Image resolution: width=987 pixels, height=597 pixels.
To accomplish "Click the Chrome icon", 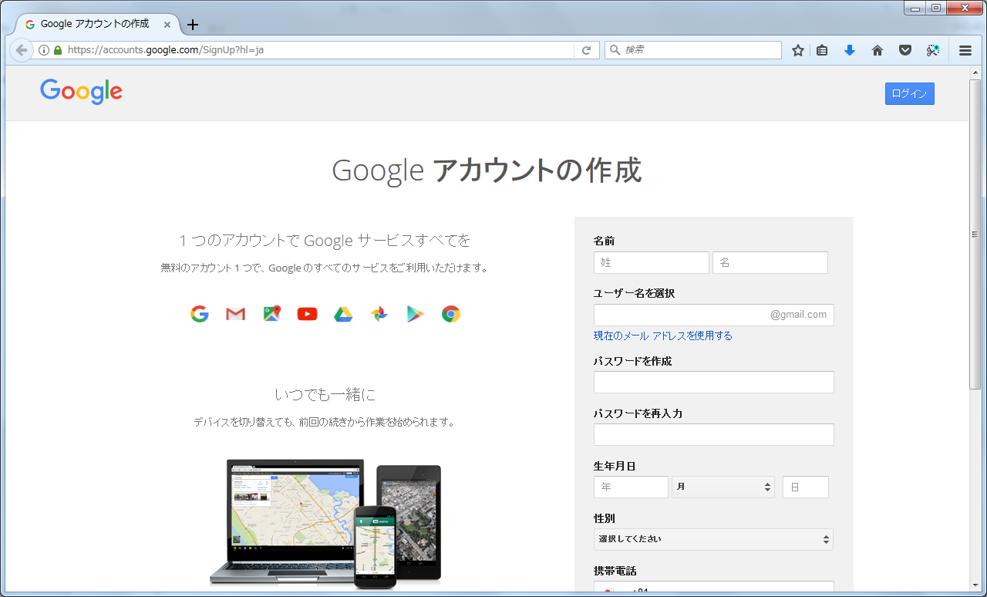I will coord(451,314).
